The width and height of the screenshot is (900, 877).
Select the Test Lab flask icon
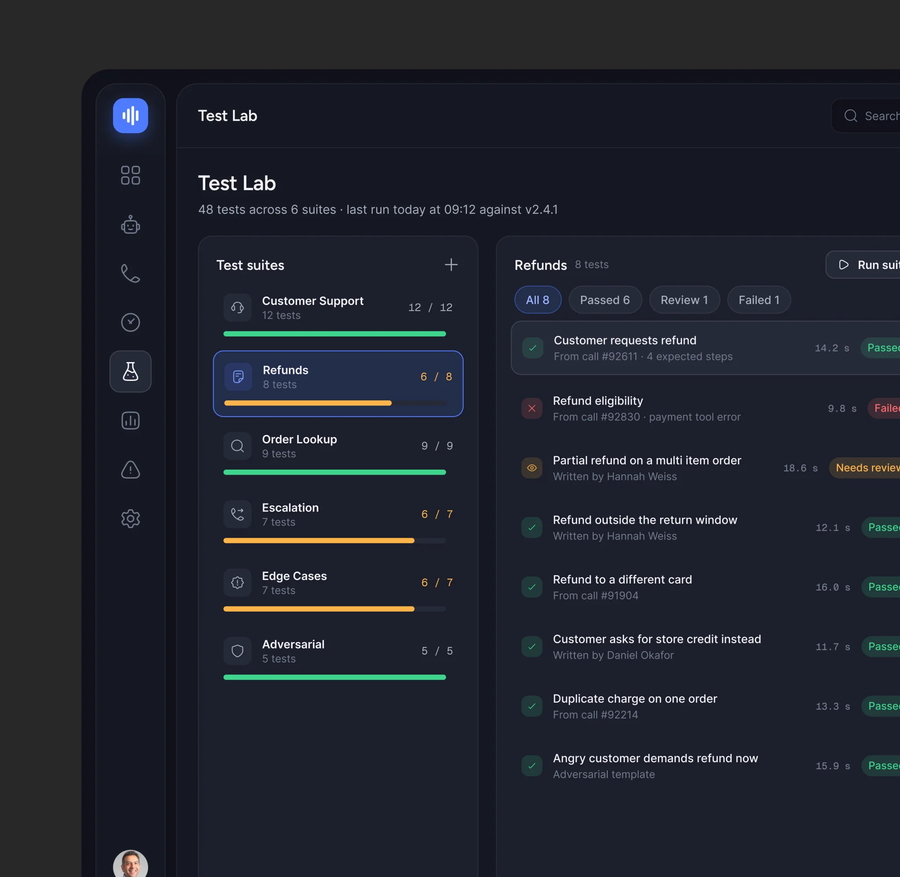pyautogui.click(x=131, y=371)
